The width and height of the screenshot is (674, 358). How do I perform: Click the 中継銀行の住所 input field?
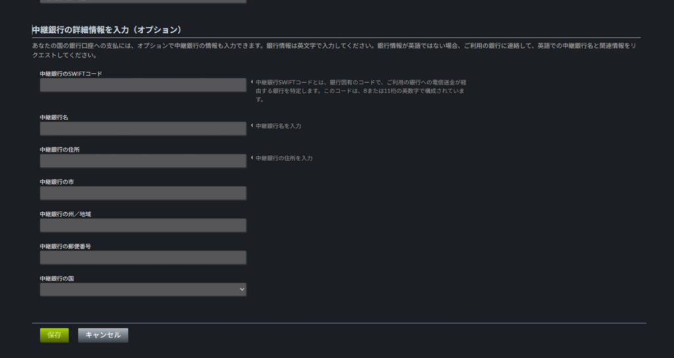(143, 161)
